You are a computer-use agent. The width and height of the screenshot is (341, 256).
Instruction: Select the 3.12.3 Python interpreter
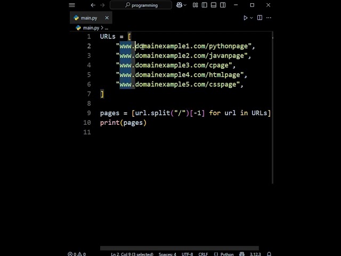[x=255, y=254]
